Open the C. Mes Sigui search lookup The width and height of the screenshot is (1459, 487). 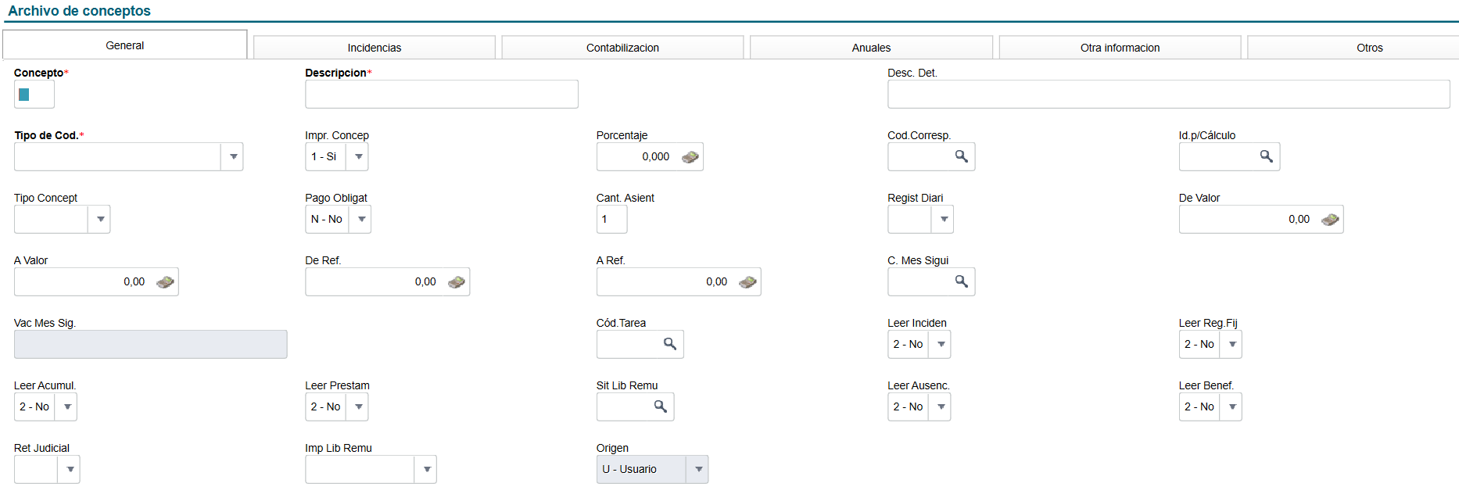click(961, 281)
